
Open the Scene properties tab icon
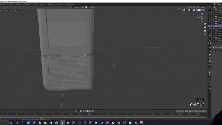coord(210,61)
